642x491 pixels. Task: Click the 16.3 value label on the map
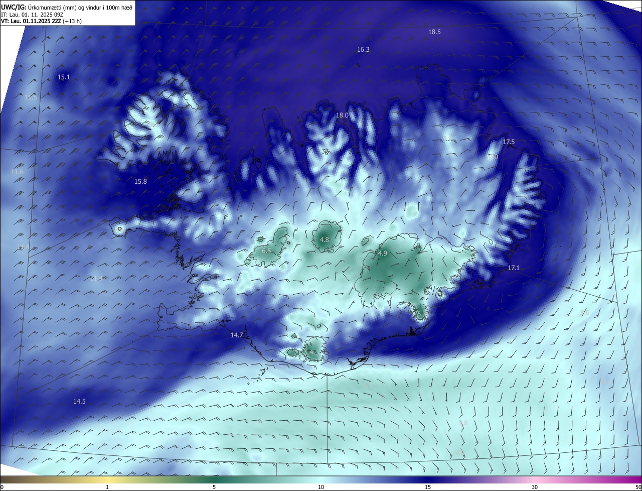click(363, 50)
